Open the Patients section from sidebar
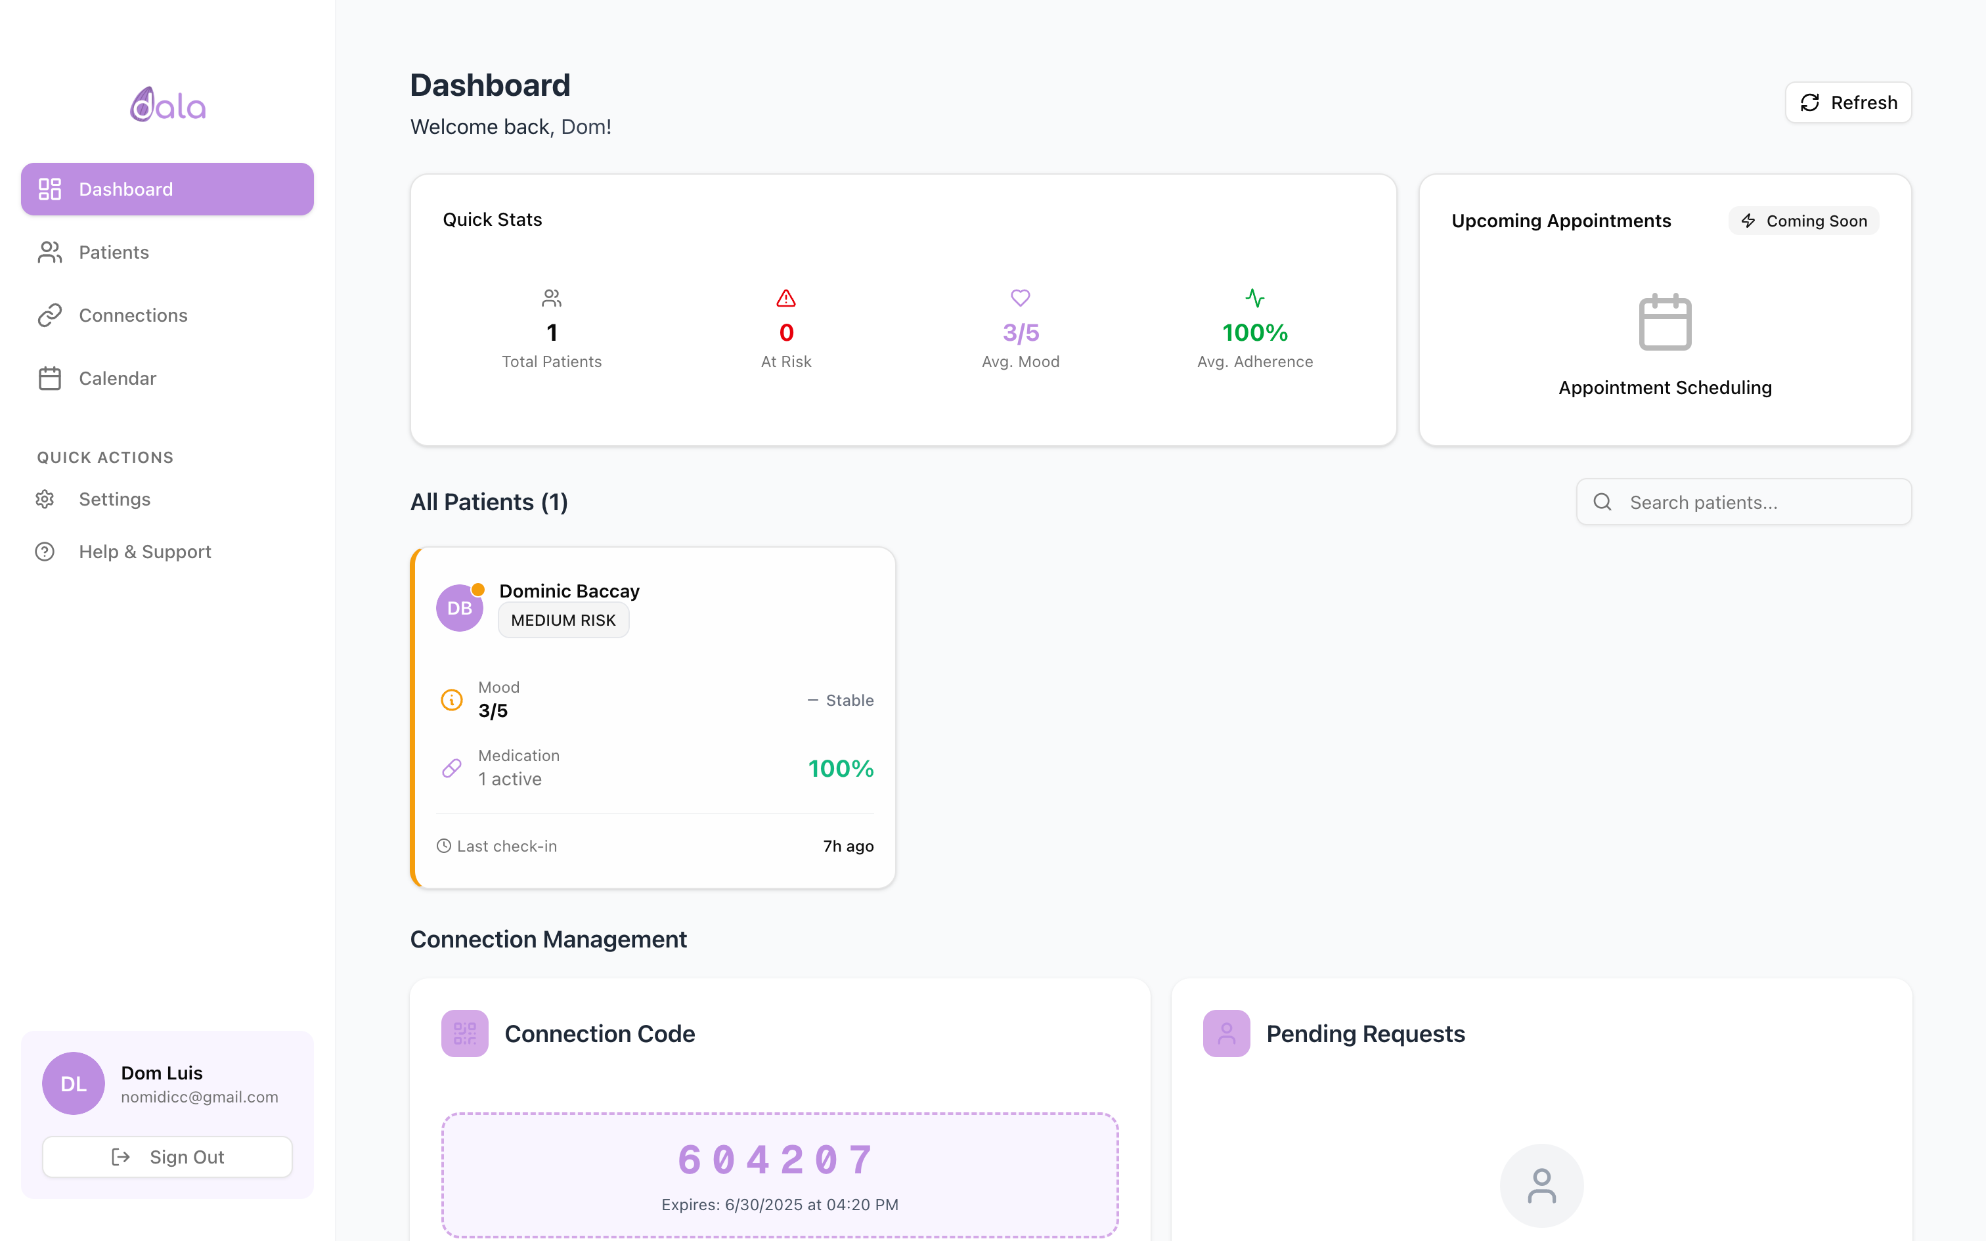The height and width of the screenshot is (1241, 1986). pyautogui.click(x=113, y=252)
